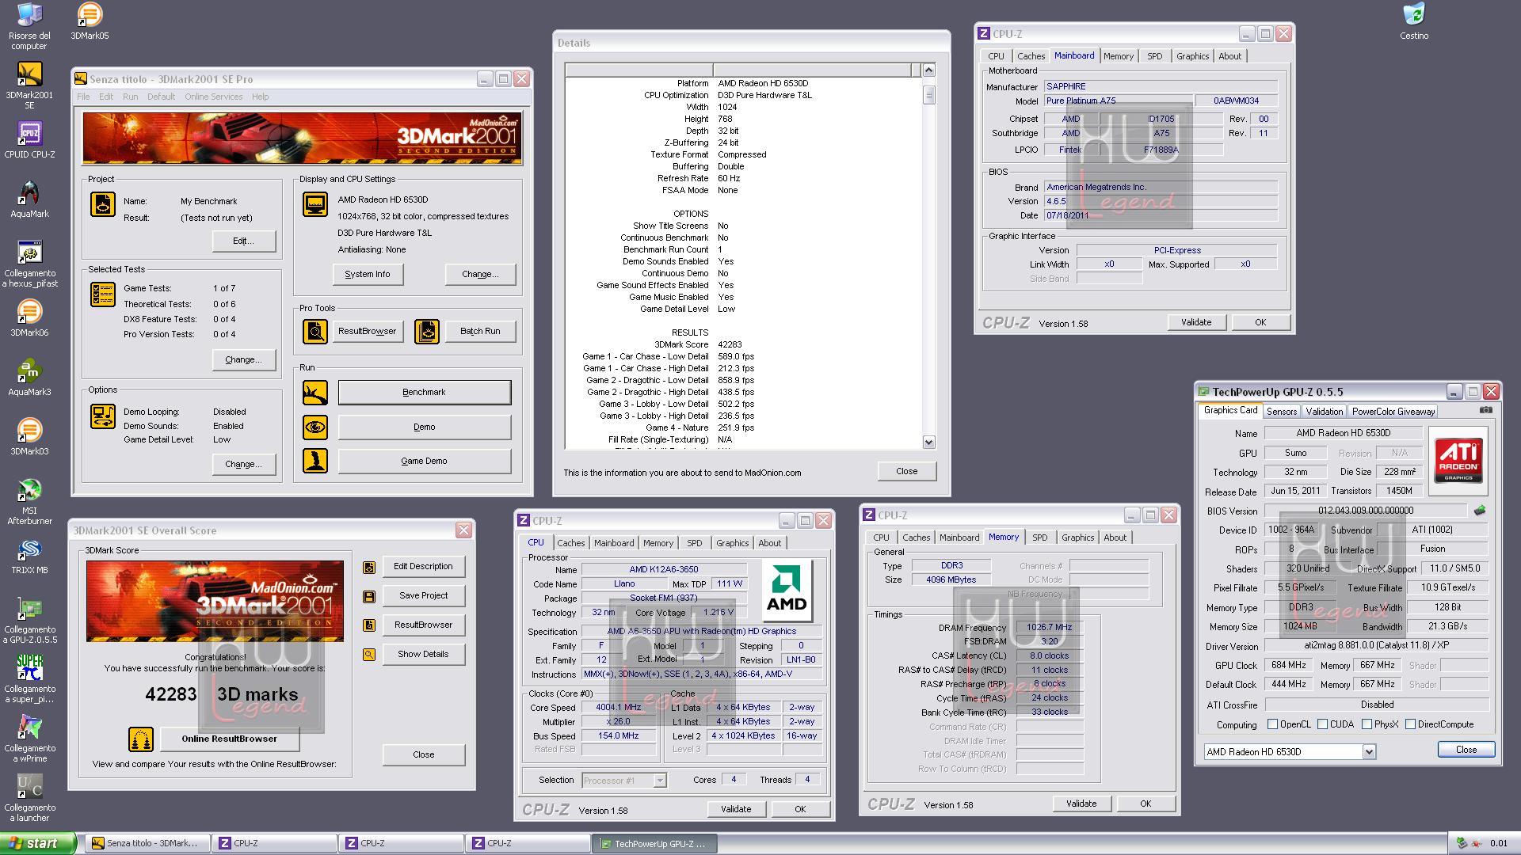Click Online ResultBrowser trophy icon

point(141,739)
